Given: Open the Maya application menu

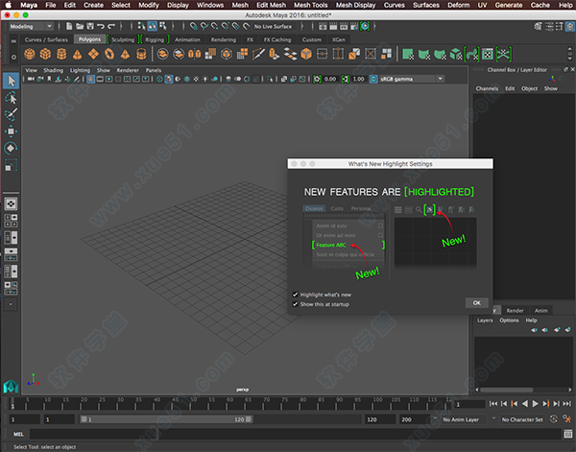Looking at the screenshot, I should (29, 5).
